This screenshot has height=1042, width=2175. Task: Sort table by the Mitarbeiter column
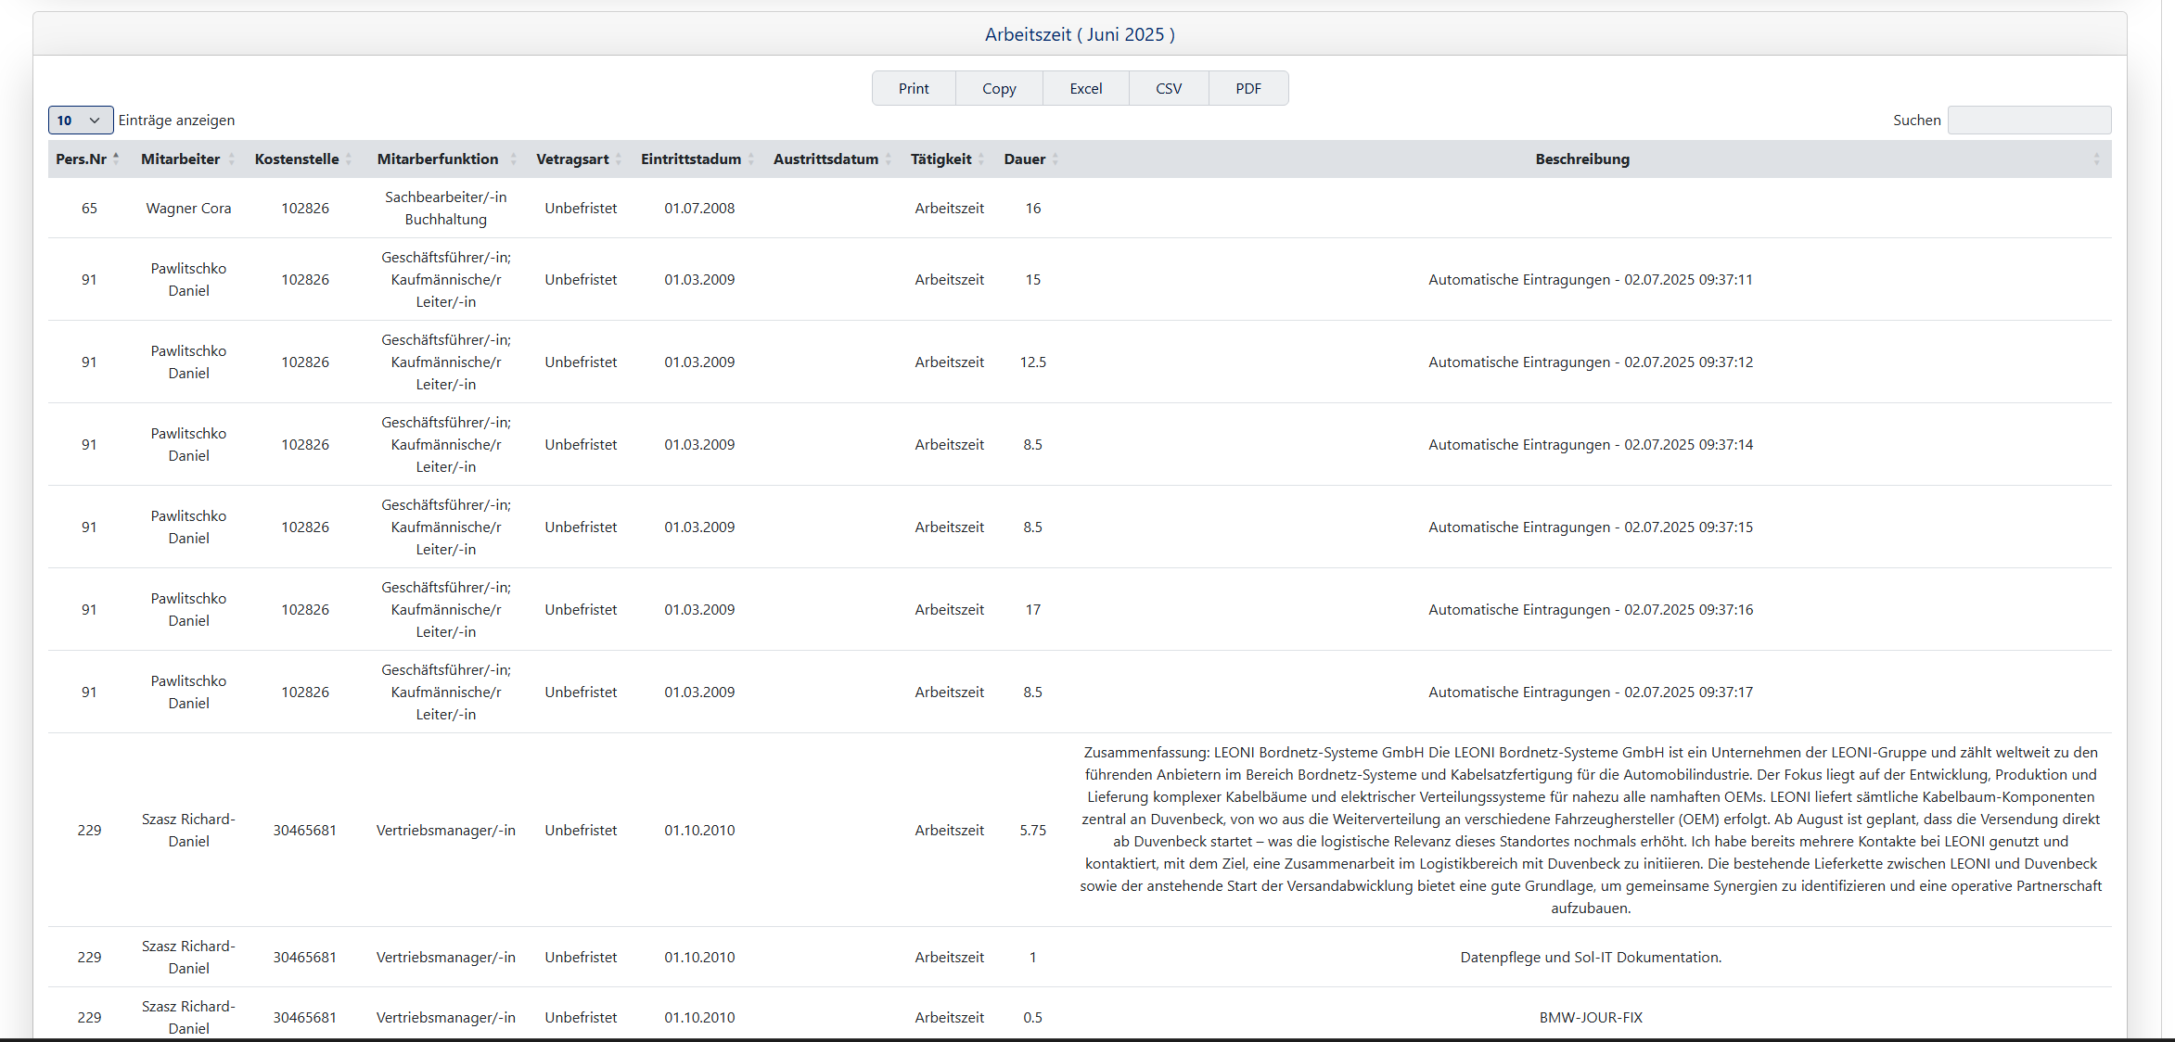[181, 159]
